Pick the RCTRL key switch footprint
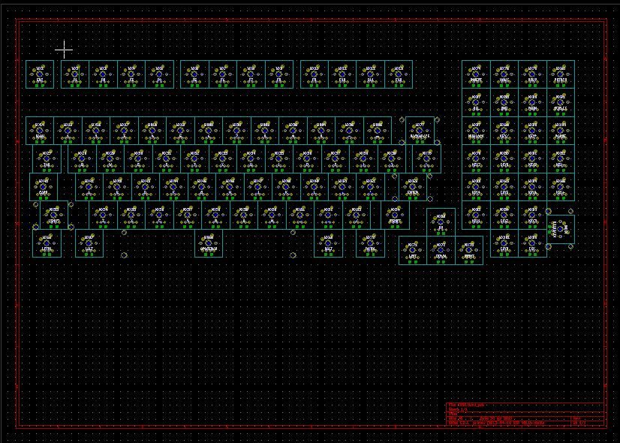Screen dimensions: 620x443 tap(371, 243)
